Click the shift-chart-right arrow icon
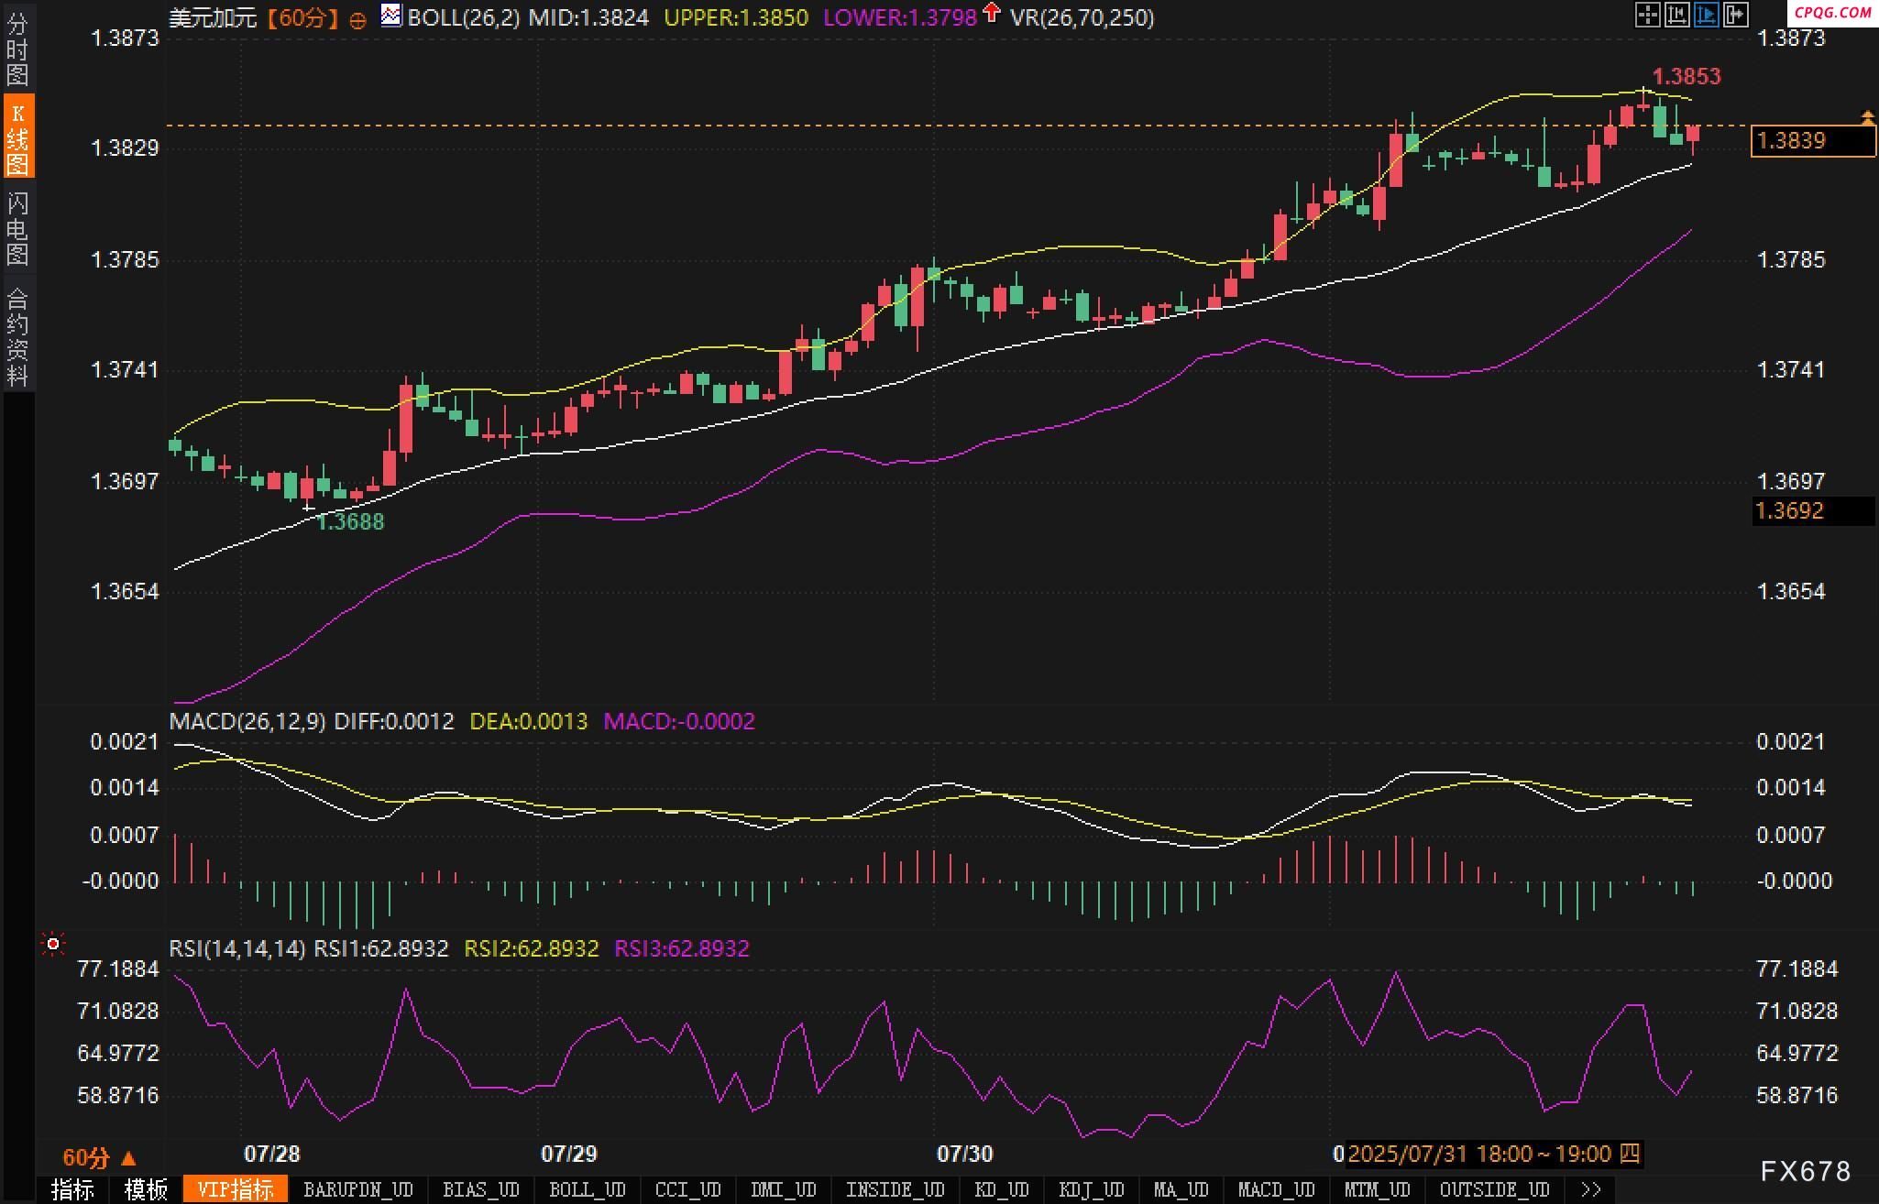The height and width of the screenshot is (1204, 1879). point(1735,15)
